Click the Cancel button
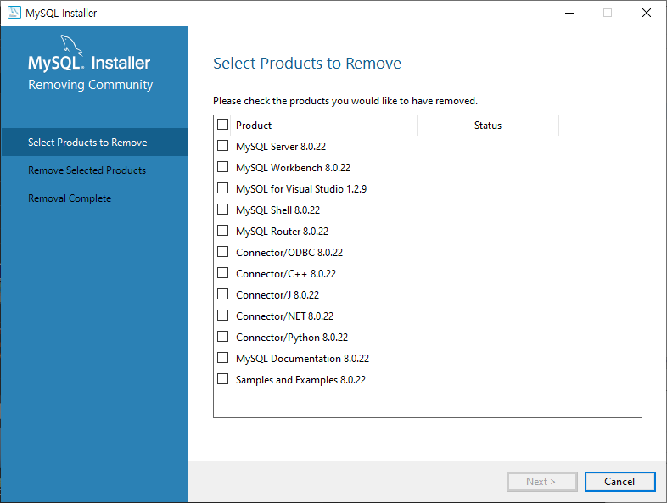667x503 pixels. pyautogui.click(x=619, y=482)
